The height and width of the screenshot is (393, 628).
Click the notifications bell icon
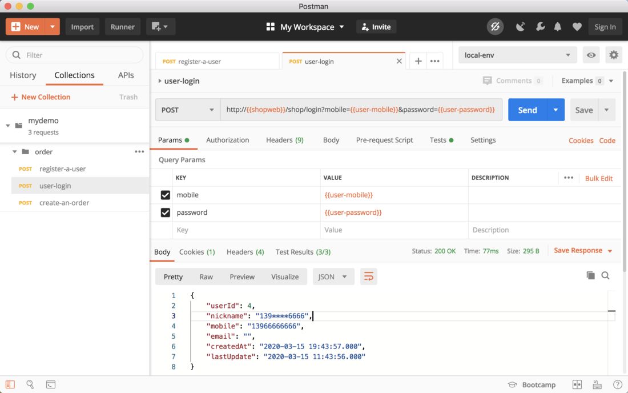pyautogui.click(x=558, y=27)
